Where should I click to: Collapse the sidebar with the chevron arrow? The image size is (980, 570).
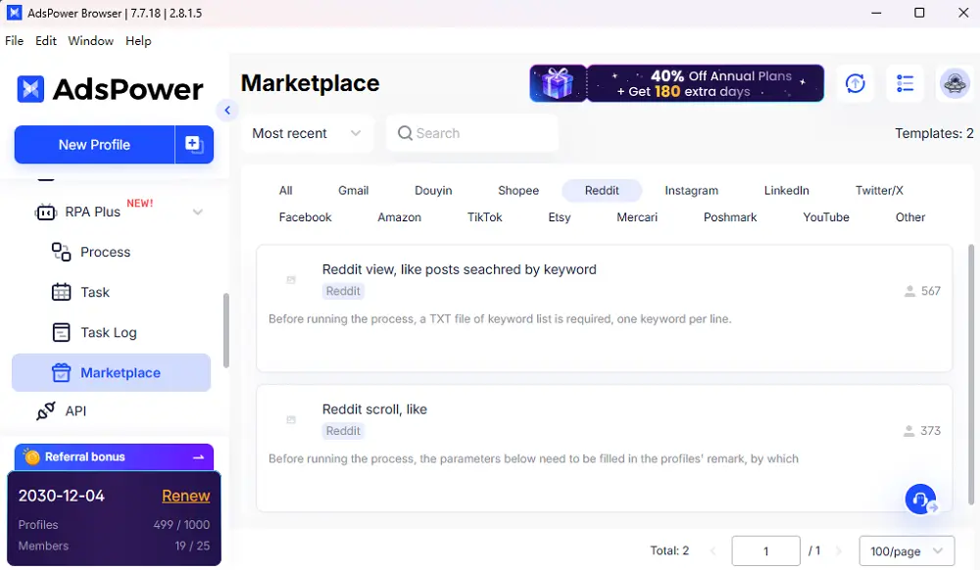click(x=227, y=110)
